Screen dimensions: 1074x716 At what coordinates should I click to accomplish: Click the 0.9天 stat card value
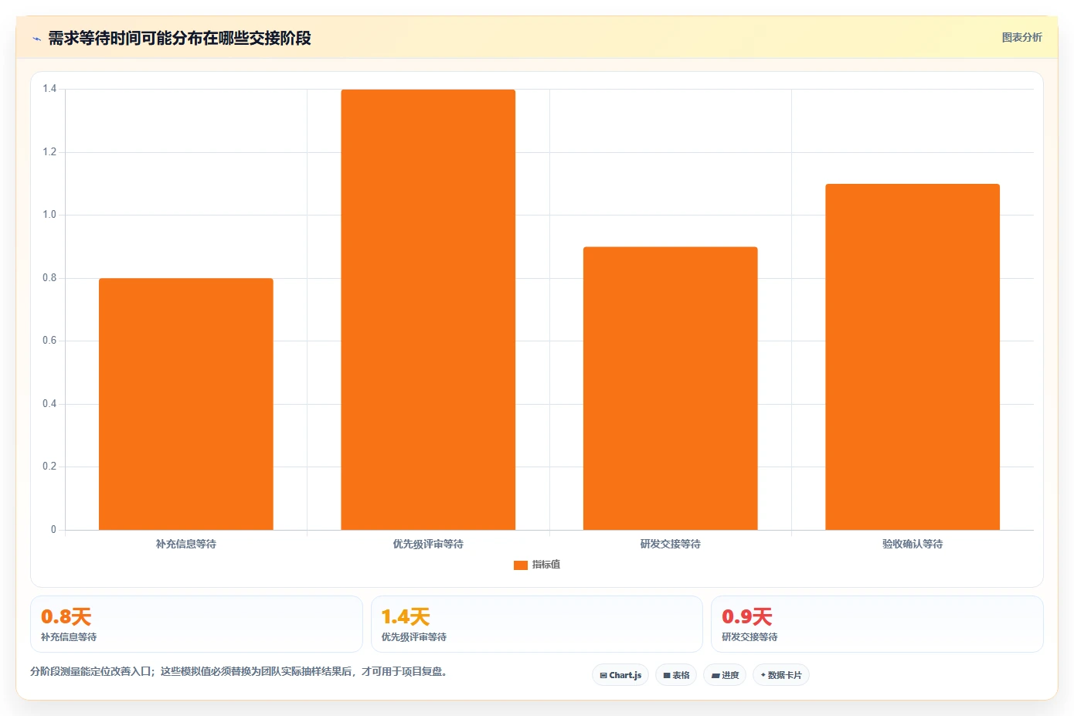(x=747, y=617)
